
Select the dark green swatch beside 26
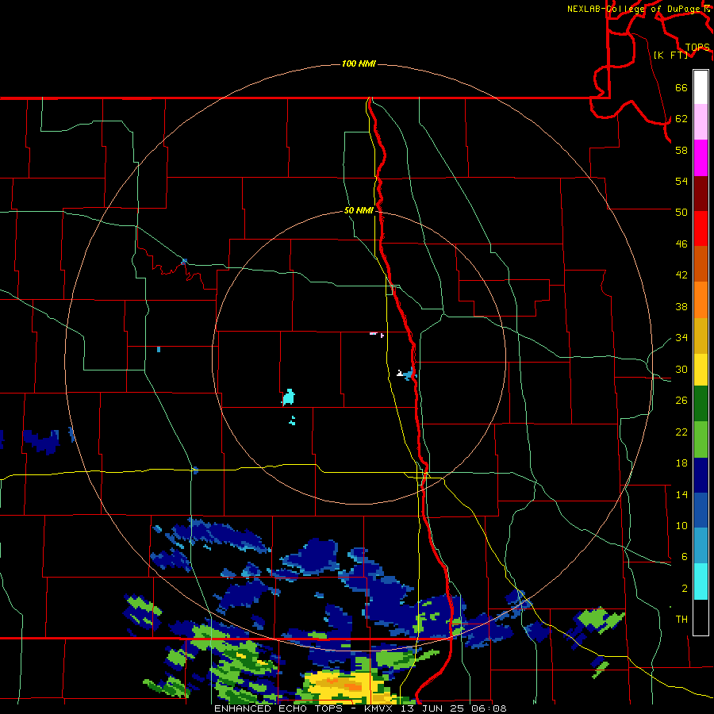[701, 404]
